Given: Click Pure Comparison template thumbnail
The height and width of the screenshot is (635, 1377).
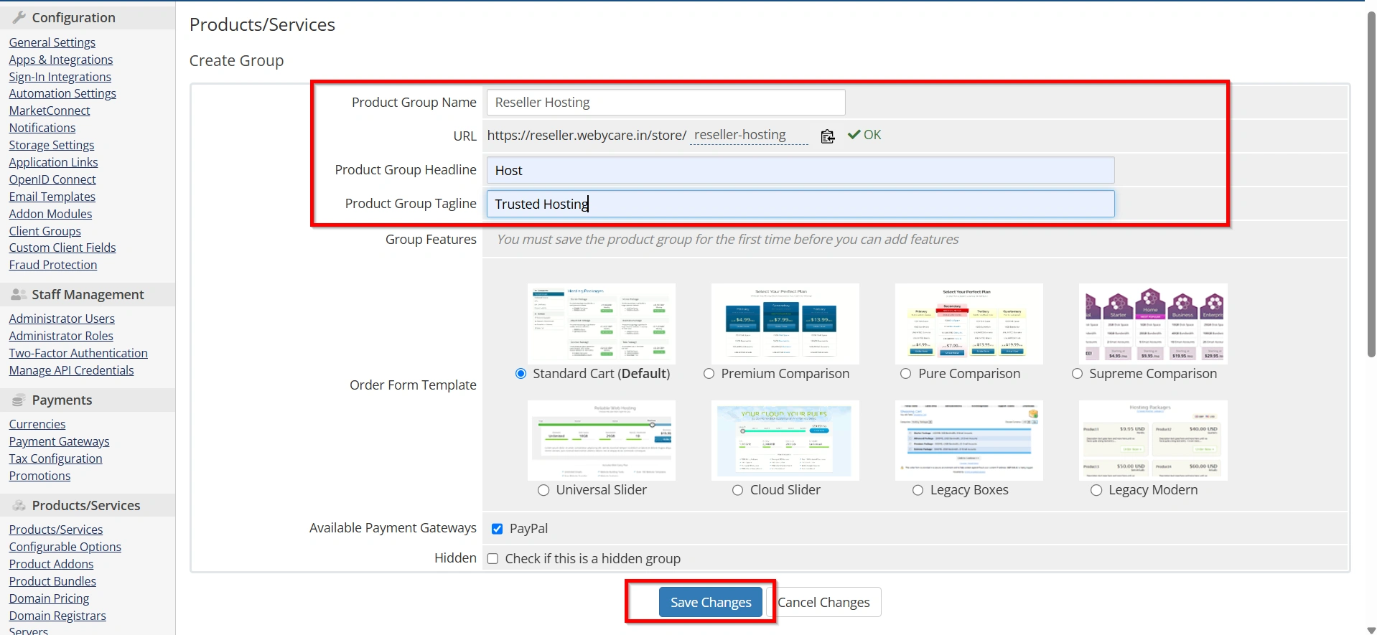Looking at the screenshot, I should (969, 324).
